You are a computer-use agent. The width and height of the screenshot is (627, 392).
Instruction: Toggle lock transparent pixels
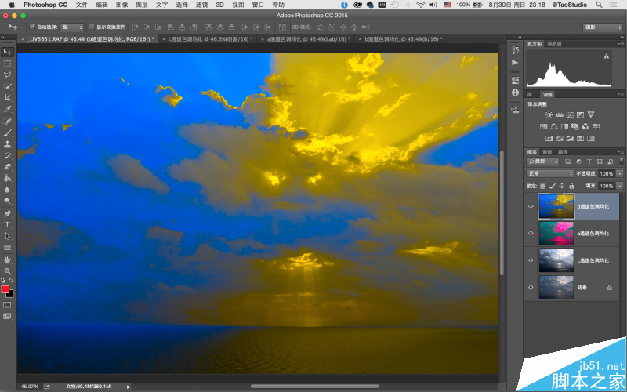(x=542, y=186)
